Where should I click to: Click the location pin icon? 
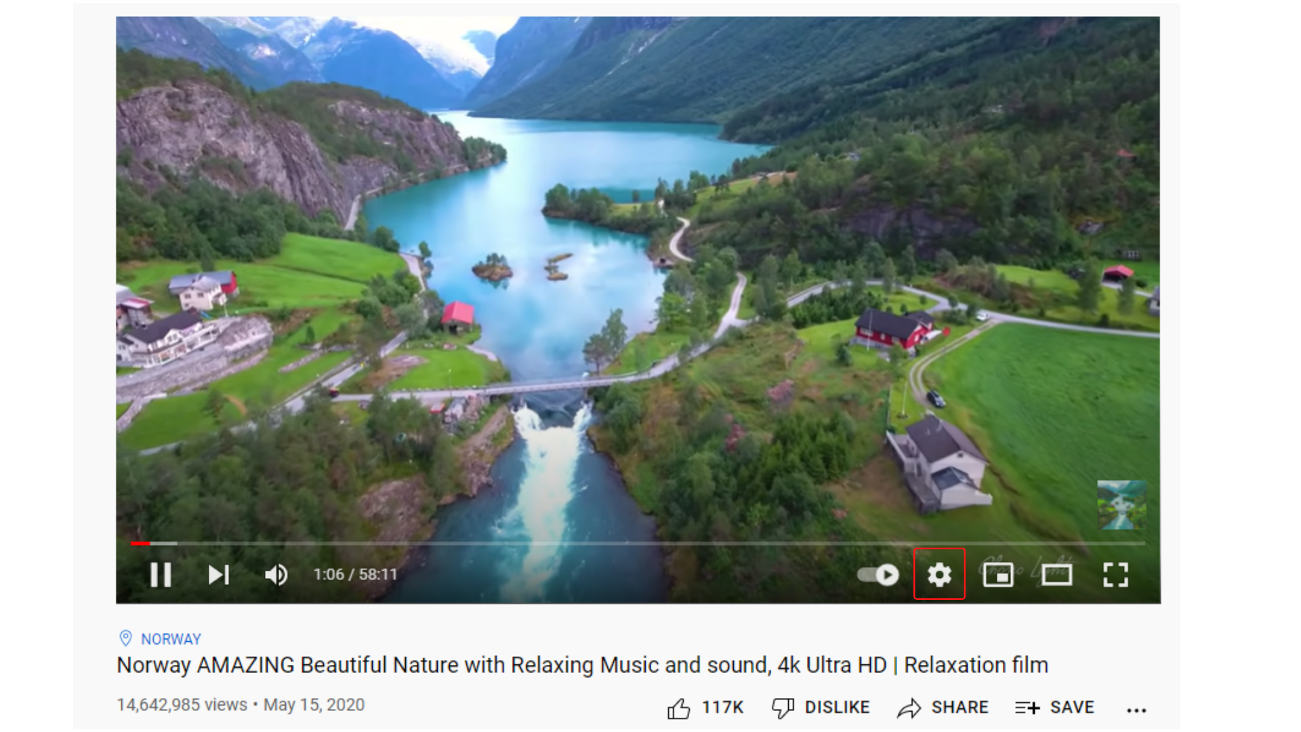pyautogui.click(x=125, y=638)
